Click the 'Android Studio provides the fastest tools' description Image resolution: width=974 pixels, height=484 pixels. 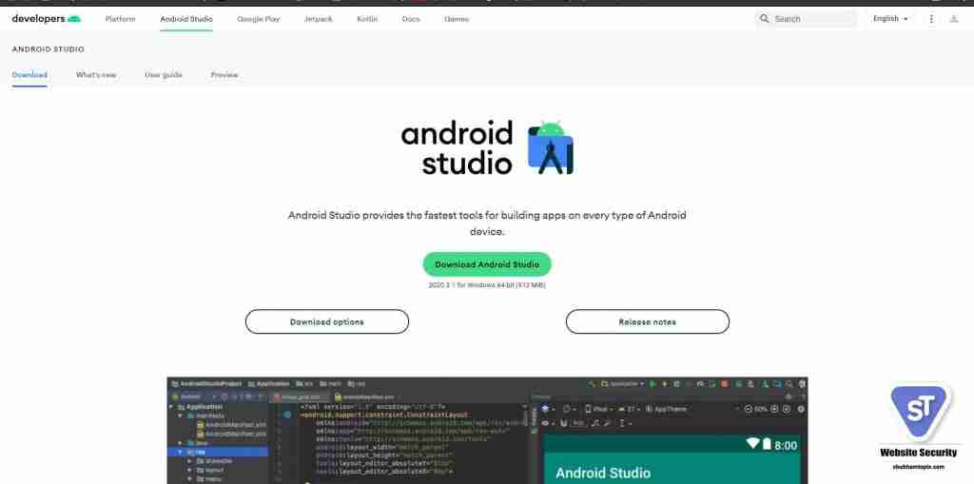coord(487,223)
